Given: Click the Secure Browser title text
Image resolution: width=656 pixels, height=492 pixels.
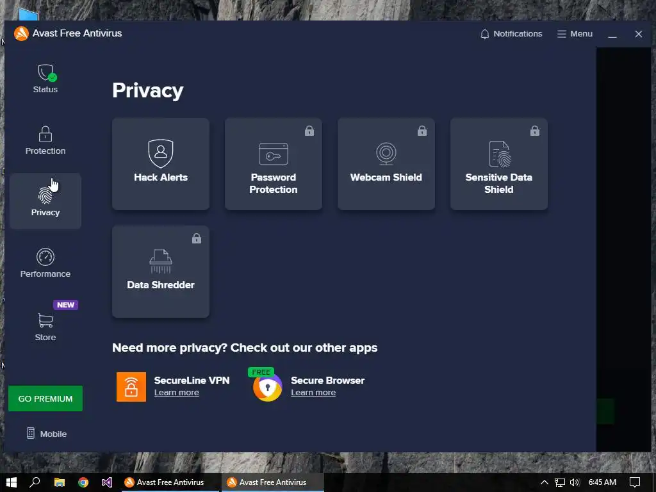Looking at the screenshot, I should pyautogui.click(x=327, y=381).
